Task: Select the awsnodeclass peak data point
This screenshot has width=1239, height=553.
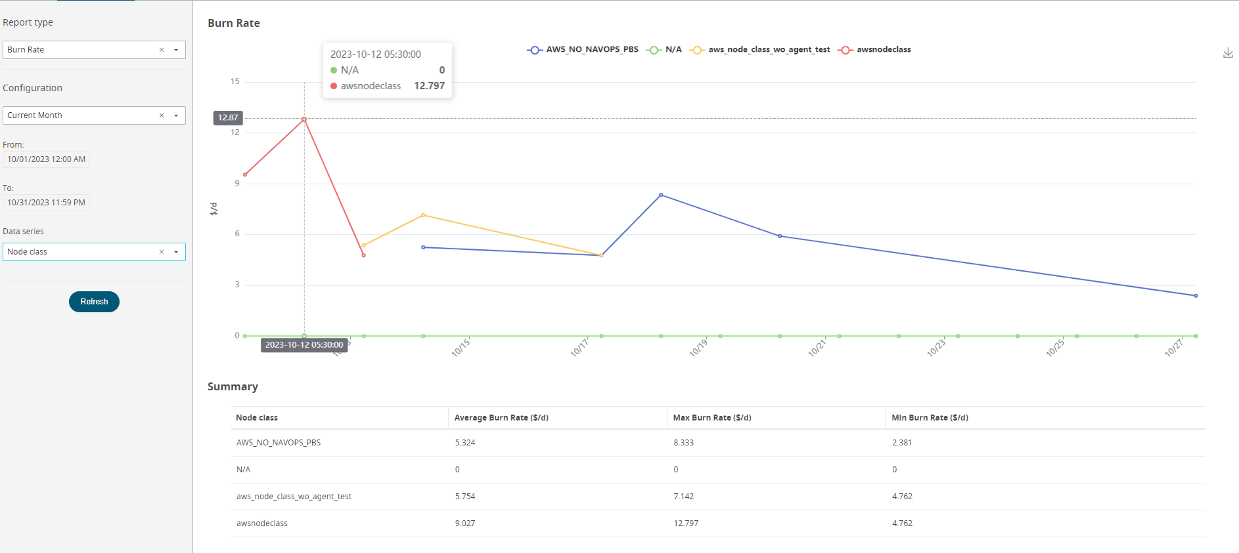Action: pyautogui.click(x=304, y=119)
